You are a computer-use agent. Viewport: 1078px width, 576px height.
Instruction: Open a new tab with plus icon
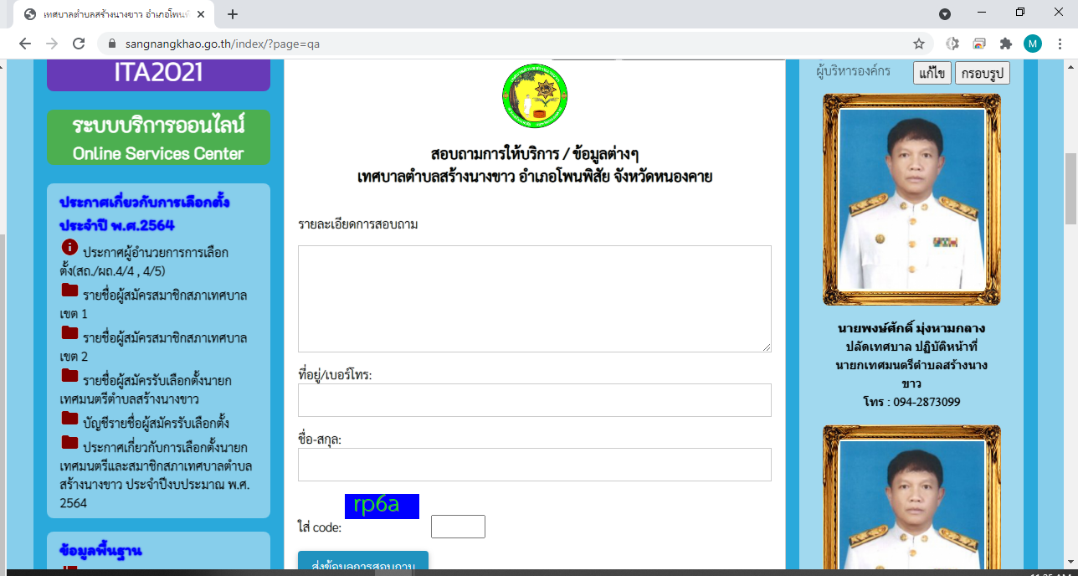pos(233,14)
